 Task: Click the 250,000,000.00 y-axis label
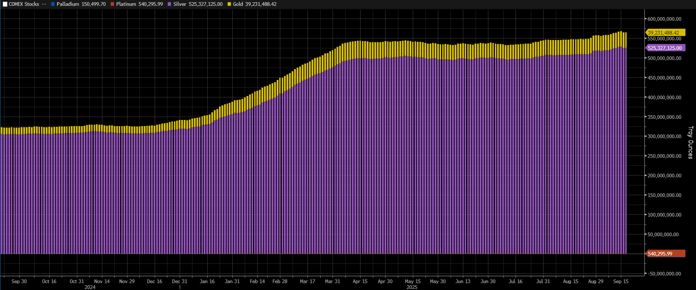(664, 156)
